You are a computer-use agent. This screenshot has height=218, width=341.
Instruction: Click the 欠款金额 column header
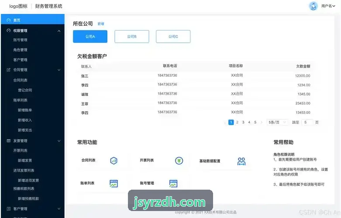tap(303, 66)
